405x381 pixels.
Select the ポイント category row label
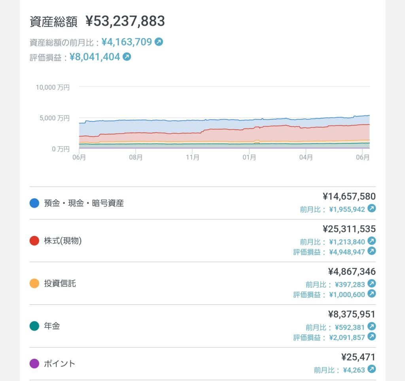[59, 364]
